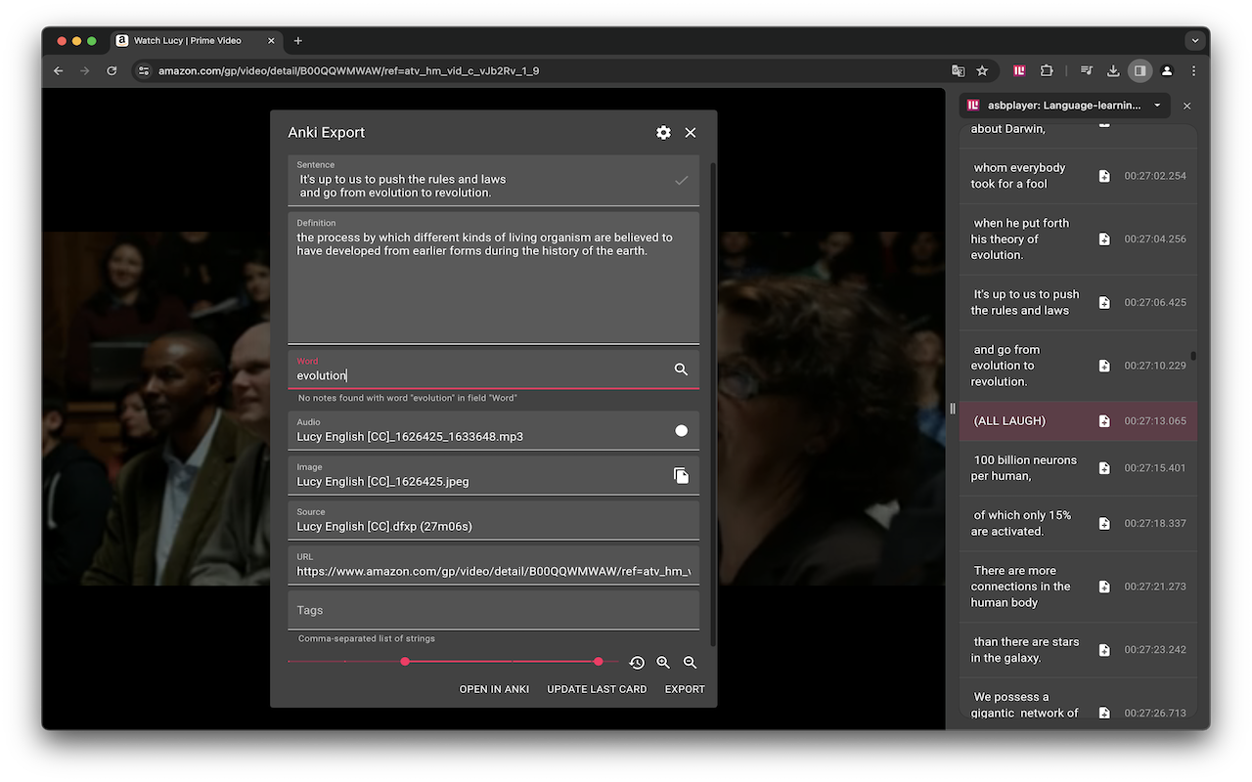Open media controls icon

point(1087,70)
